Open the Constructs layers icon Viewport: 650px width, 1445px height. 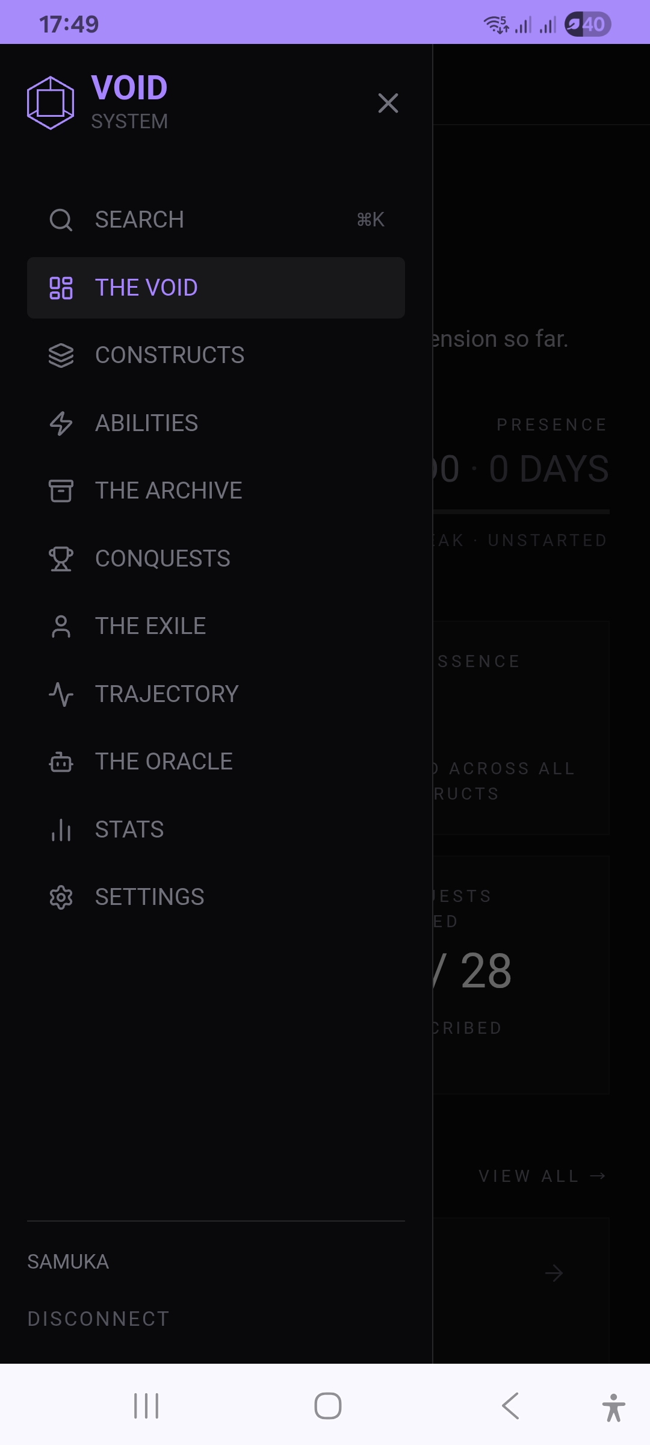point(61,355)
